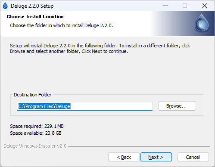215x167 pixels.
Task: Click the "Setup will install Deluge 2.2.0" instruction paragraph
Action: tap(100, 48)
